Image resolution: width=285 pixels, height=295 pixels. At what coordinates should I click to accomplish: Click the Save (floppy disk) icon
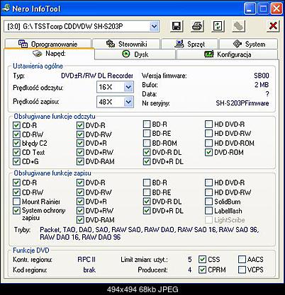click(177, 26)
